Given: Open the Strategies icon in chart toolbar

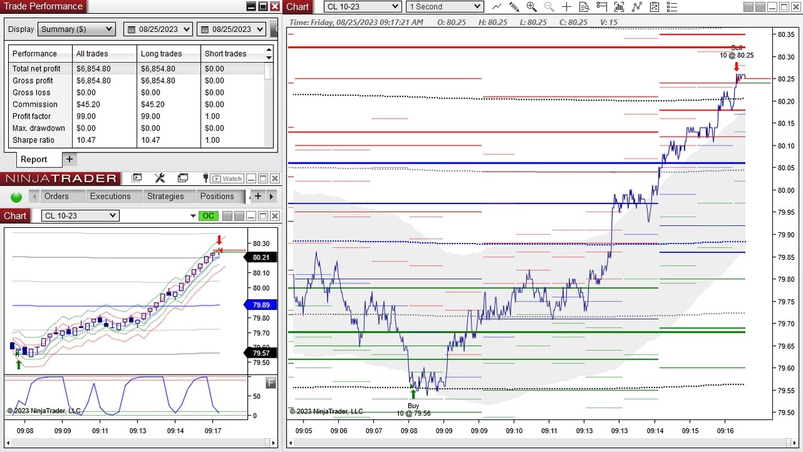Looking at the screenshot, I should (x=654, y=6).
